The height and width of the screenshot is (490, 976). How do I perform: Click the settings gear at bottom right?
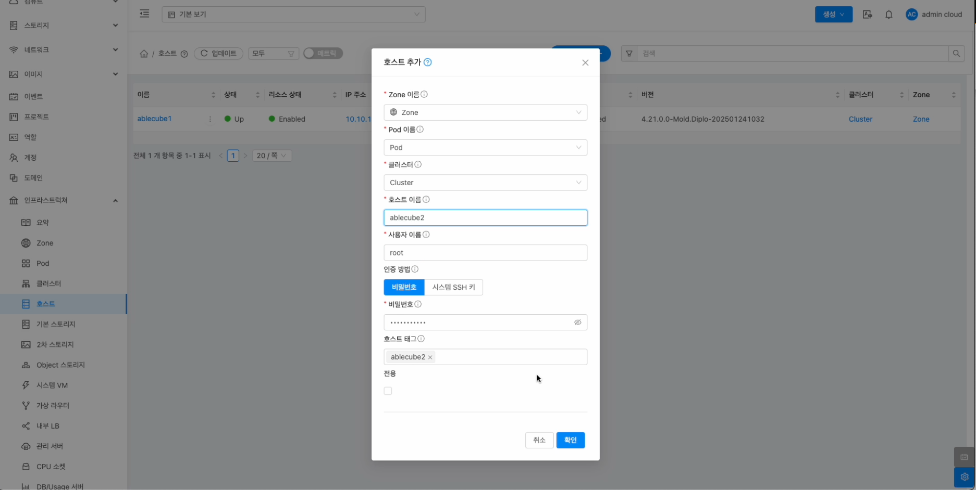[x=965, y=476]
